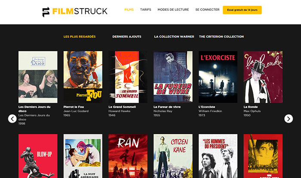Click year 1965 under Pierrot le Fou

pyautogui.click(x=67, y=115)
